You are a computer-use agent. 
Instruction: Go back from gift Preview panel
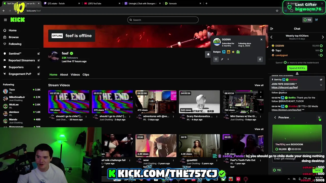click(275, 117)
